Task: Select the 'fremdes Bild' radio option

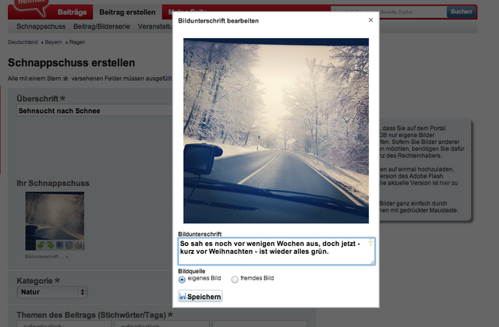Action: tap(235, 280)
